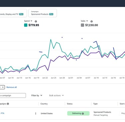Click info icon next to Sales metric
Screen dimensions: 125x122
92,21
